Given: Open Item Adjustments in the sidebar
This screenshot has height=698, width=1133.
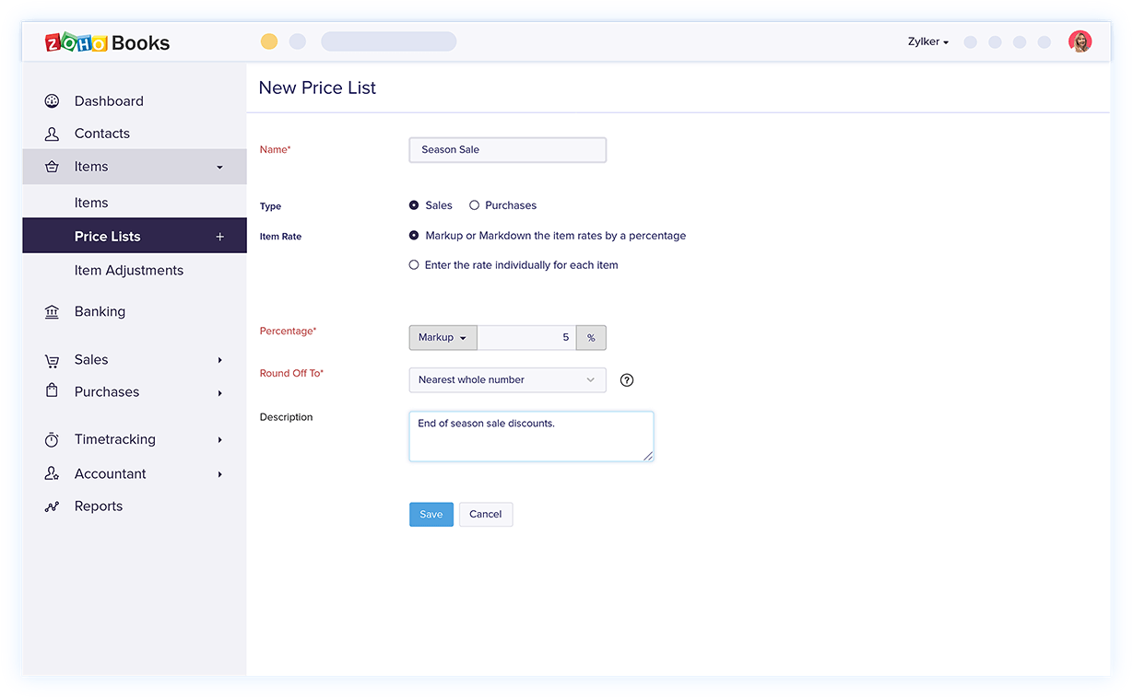Looking at the screenshot, I should point(129,271).
